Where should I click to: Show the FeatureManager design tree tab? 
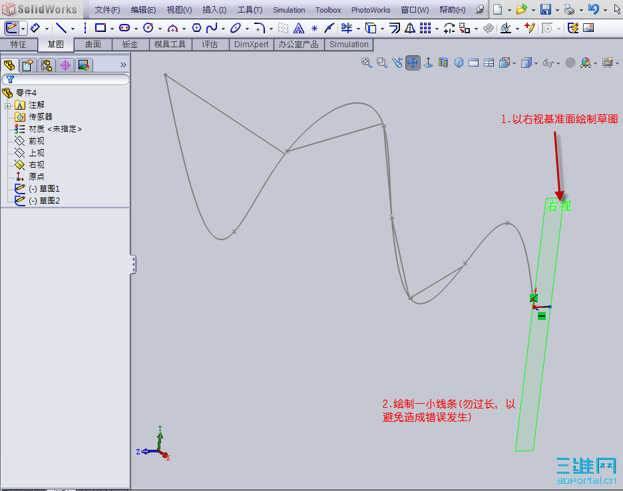[9, 65]
